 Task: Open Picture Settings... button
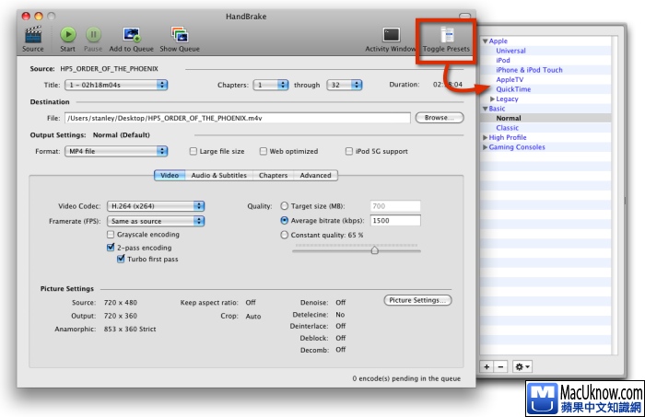(417, 300)
